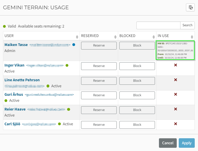
Task: Sort by BLOCKED column arrows
Action: [153, 37]
